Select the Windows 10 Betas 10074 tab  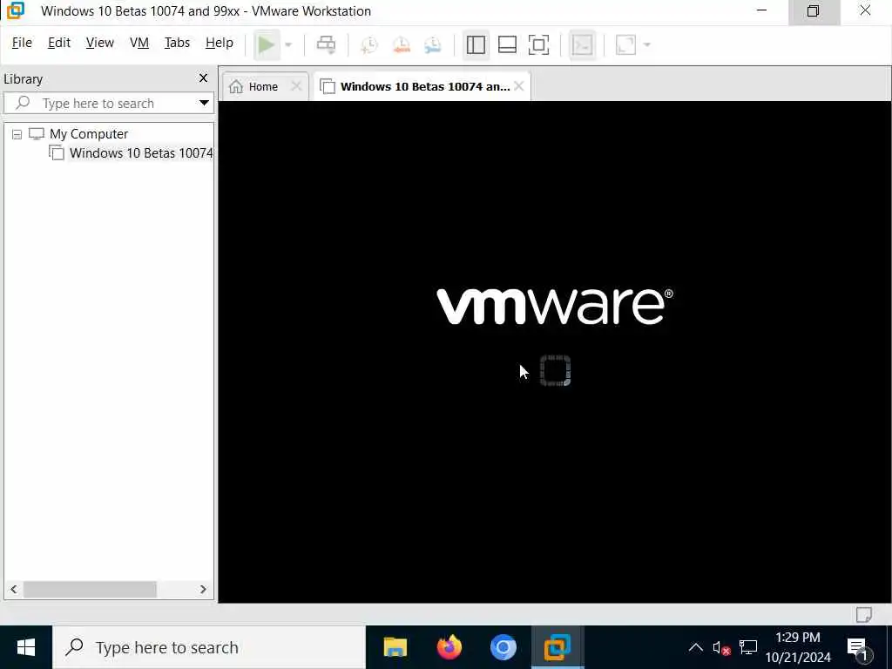421,86
